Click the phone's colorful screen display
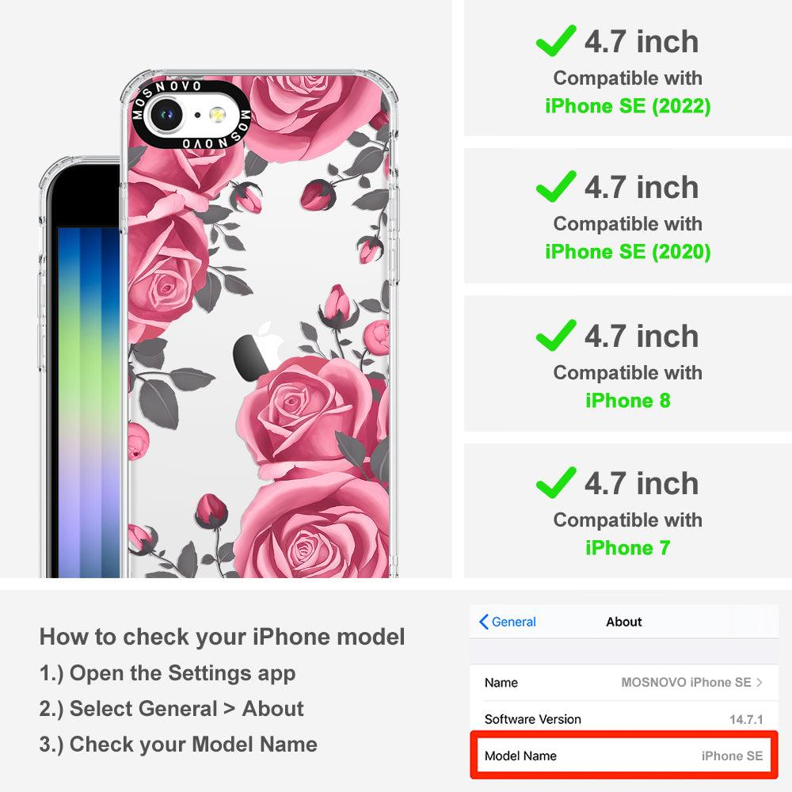Viewport: 792px width, 792px height. click(x=89, y=402)
